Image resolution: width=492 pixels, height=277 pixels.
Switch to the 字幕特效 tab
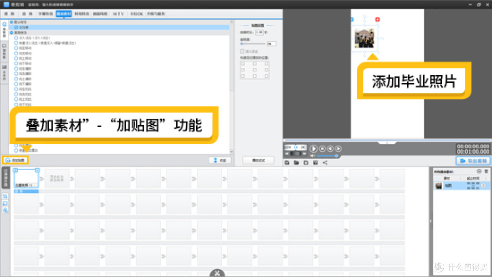46,14
